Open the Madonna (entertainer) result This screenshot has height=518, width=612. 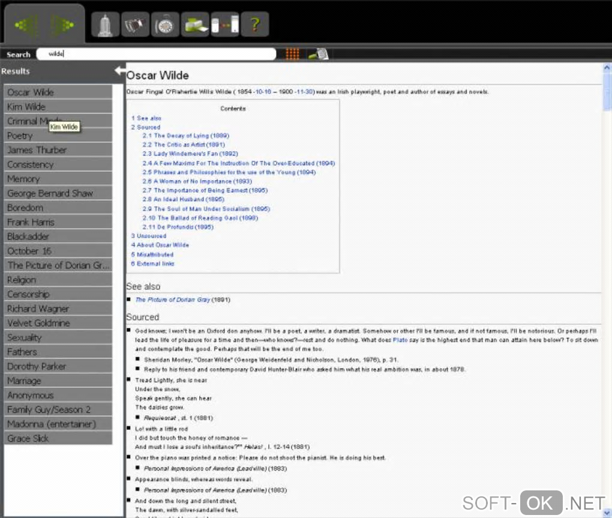click(58, 424)
